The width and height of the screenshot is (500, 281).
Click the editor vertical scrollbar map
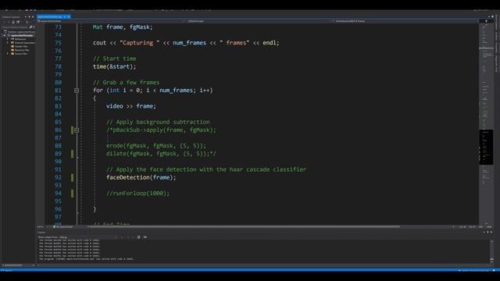tap(486, 123)
